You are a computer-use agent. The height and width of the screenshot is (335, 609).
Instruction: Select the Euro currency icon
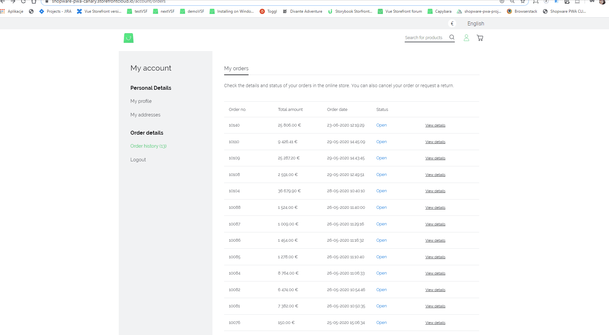coord(452,23)
